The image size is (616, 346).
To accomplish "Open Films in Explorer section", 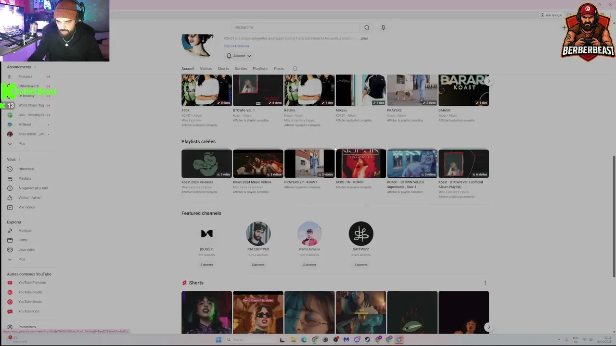I will tap(22, 240).
